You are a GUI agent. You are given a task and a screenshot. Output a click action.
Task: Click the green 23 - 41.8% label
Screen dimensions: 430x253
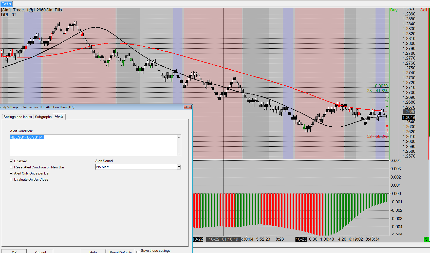(x=377, y=91)
